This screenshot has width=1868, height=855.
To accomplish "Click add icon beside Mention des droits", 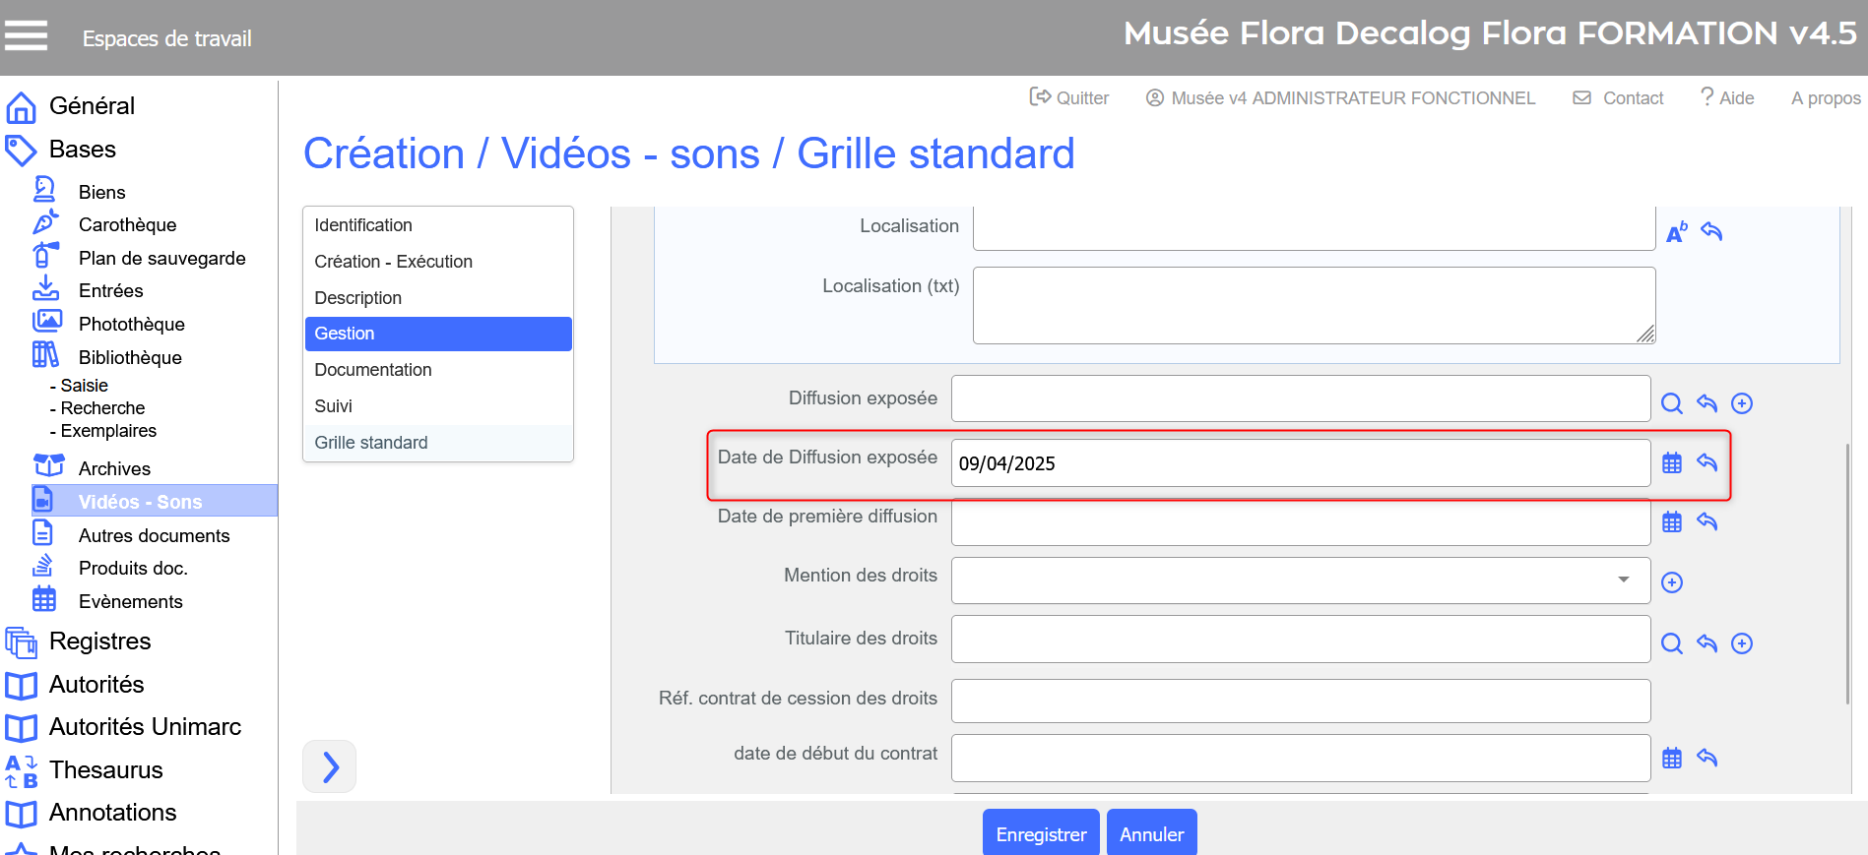I will (x=1671, y=582).
